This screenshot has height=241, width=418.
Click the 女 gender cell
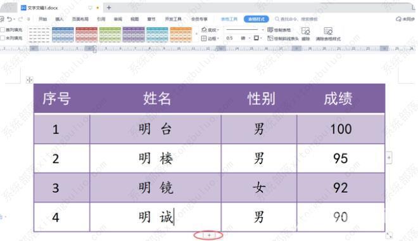pyautogui.click(x=259, y=188)
